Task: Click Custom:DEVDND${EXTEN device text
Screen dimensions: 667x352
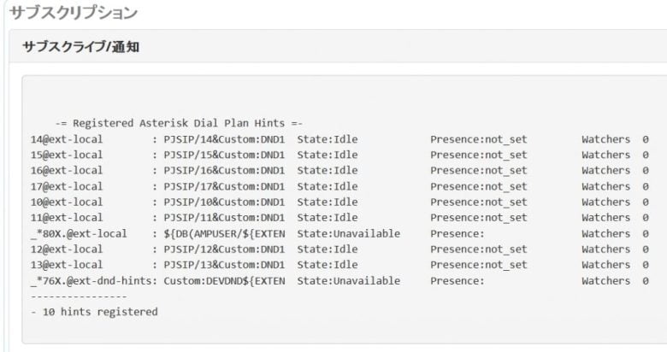Action: [x=224, y=281]
